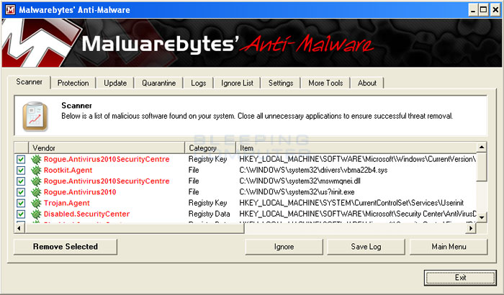Click the us?rinit.exe file path
Image resolution: width=504 pixels, height=295 pixels.
click(297, 192)
